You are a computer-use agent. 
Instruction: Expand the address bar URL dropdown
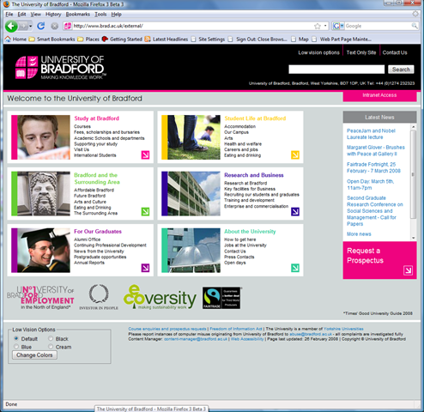[x=325, y=26]
